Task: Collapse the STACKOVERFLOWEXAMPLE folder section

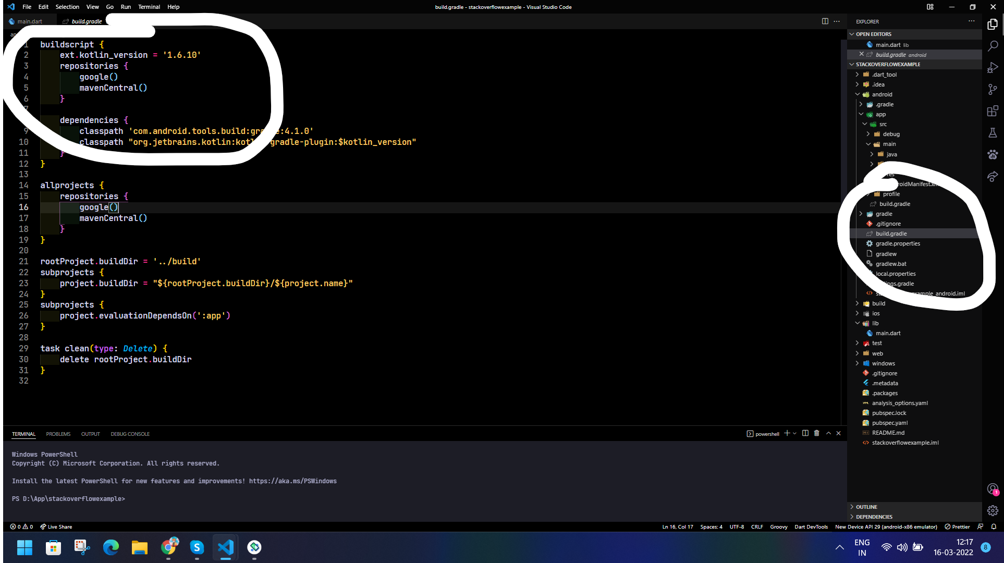Action: (915, 64)
